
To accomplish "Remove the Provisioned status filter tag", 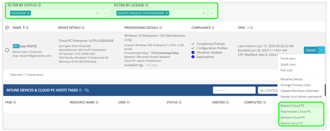I will tap(28, 13).
